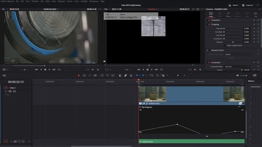
Task: Toggle timeline Snapping magnet icon
Action: click(x=120, y=76)
